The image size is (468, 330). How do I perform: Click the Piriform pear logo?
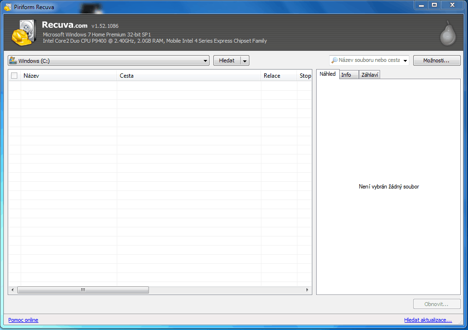(448, 34)
